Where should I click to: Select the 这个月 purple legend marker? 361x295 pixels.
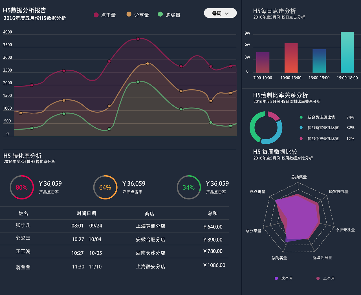[x=276, y=278]
